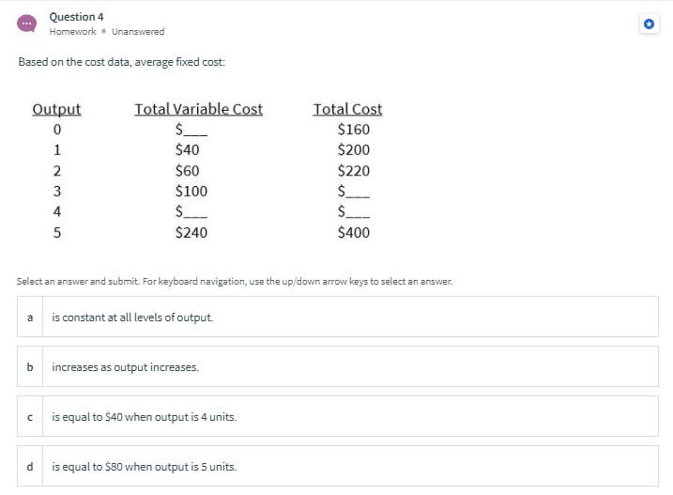Click the $400 total cost value
This screenshot has height=495, width=673.
(x=354, y=232)
